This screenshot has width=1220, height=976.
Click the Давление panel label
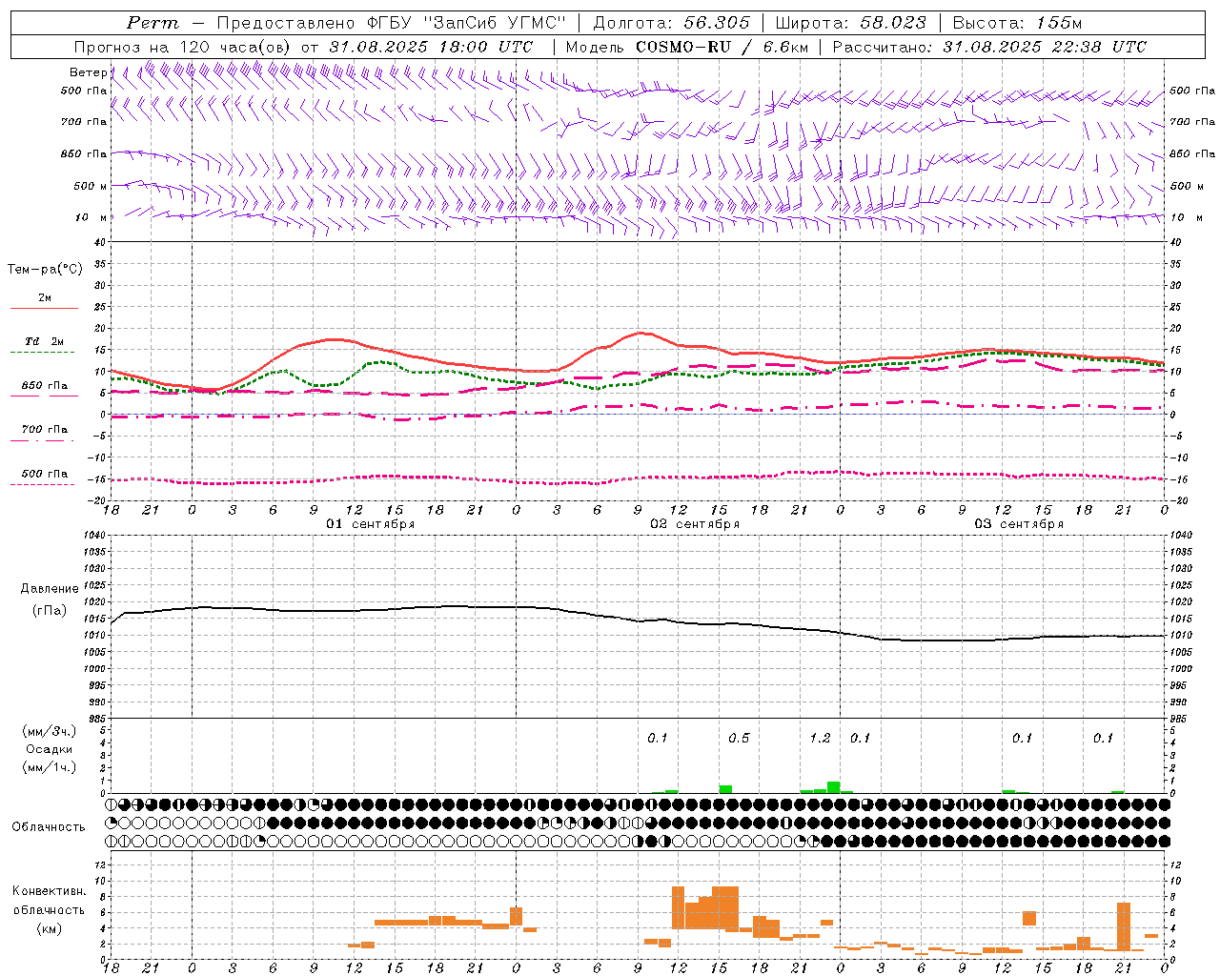[49, 589]
